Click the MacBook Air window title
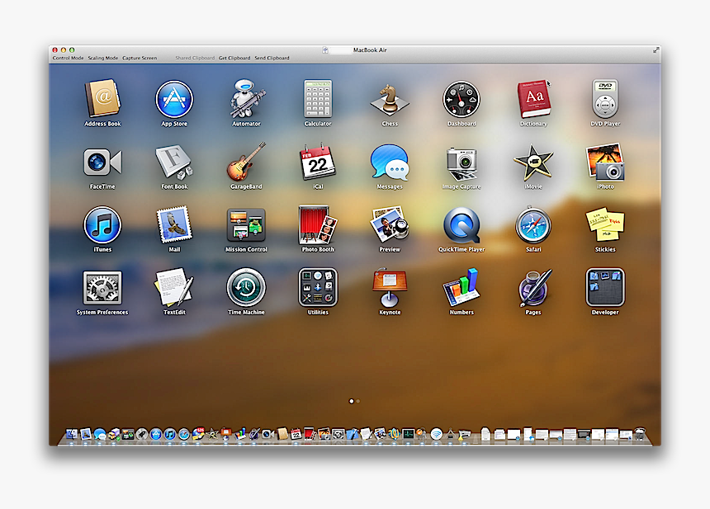The height and width of the screenshot is (509, 710). click(370, 50)
